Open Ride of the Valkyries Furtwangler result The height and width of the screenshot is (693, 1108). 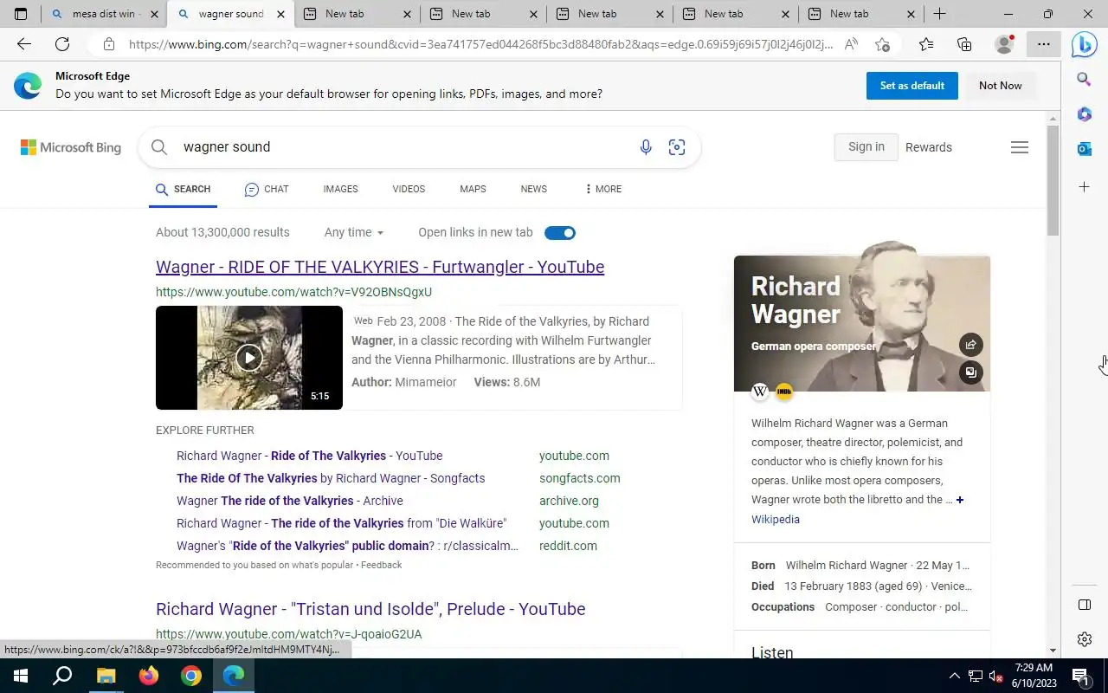(x=380, y=267)
